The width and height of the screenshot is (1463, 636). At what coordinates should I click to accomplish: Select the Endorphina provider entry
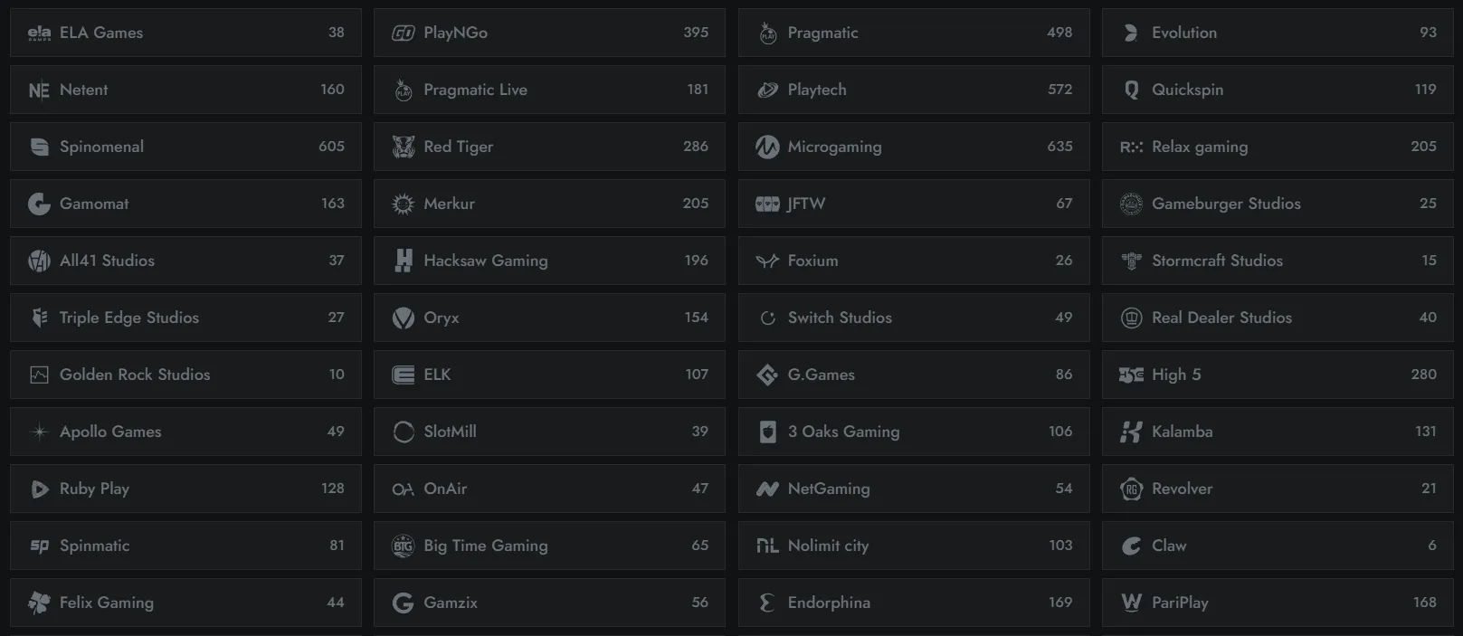click(x=914, y=603)
